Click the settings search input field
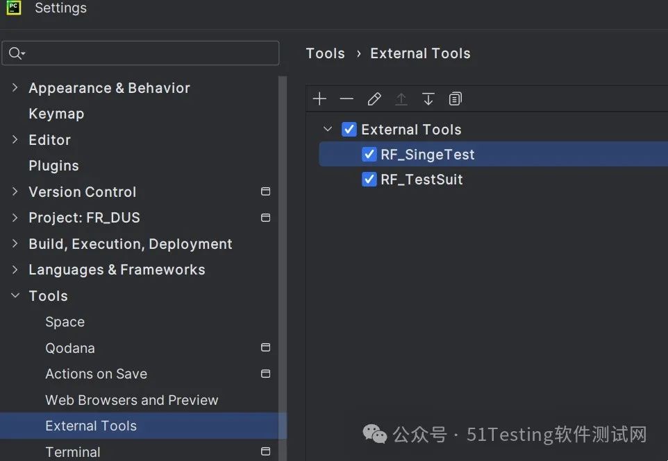Viewport: 668px width, 461px height. [149, 53]
